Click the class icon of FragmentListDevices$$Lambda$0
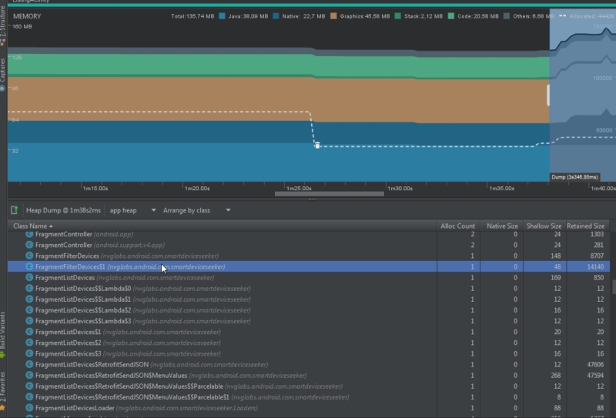This screenshot has height=418, width=616. tap(29, 289)
